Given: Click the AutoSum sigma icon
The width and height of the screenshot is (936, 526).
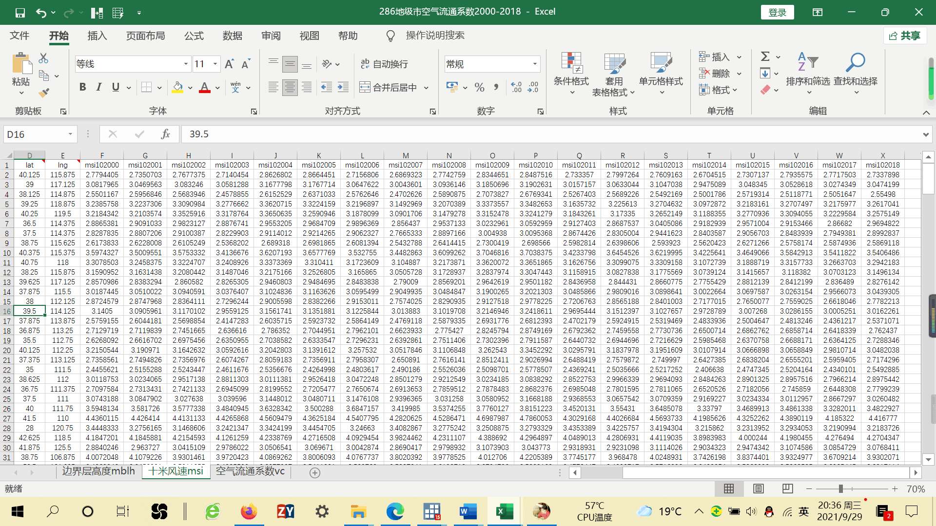Looking at the screenshot, I should (x=765, y=56).
